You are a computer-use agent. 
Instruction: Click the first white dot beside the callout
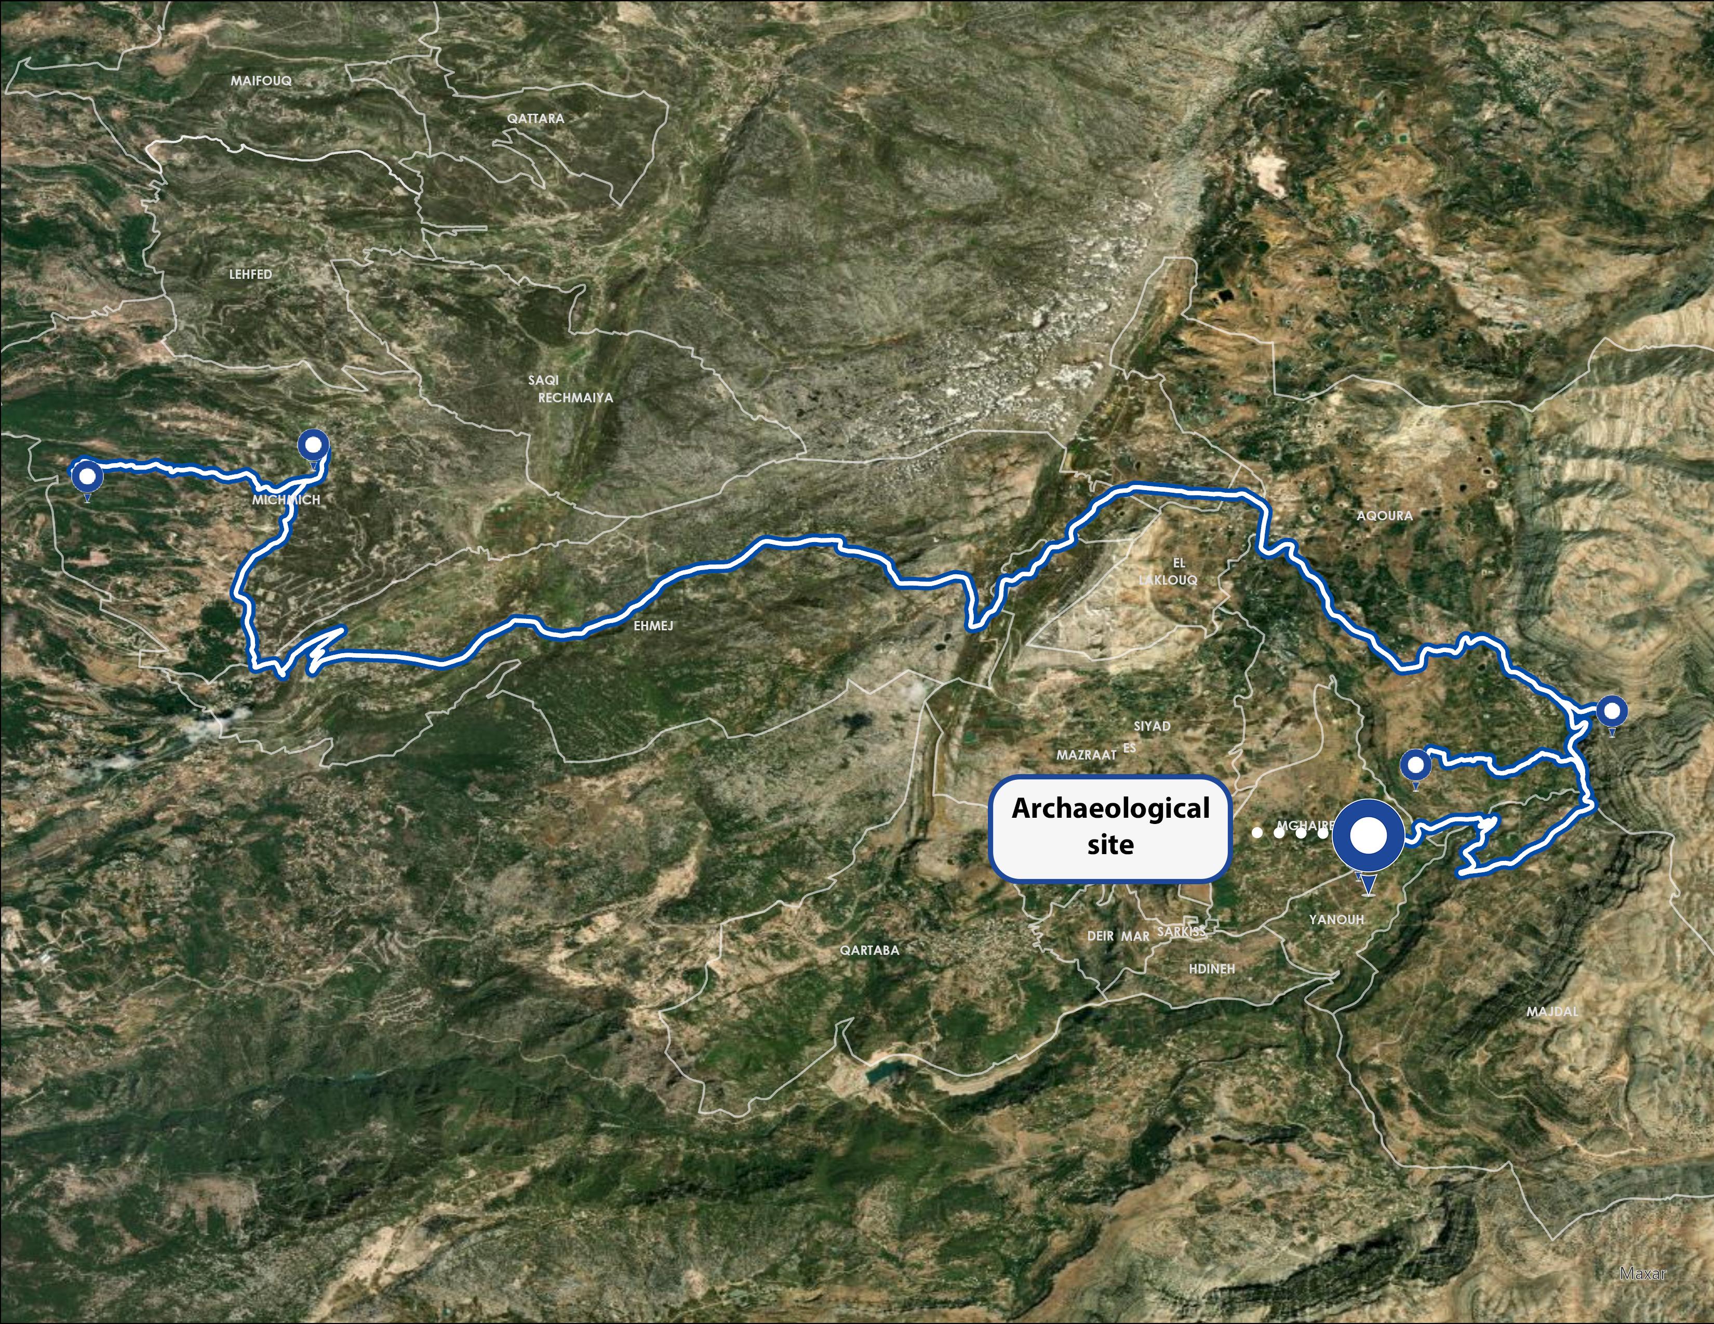(1257, 833)
